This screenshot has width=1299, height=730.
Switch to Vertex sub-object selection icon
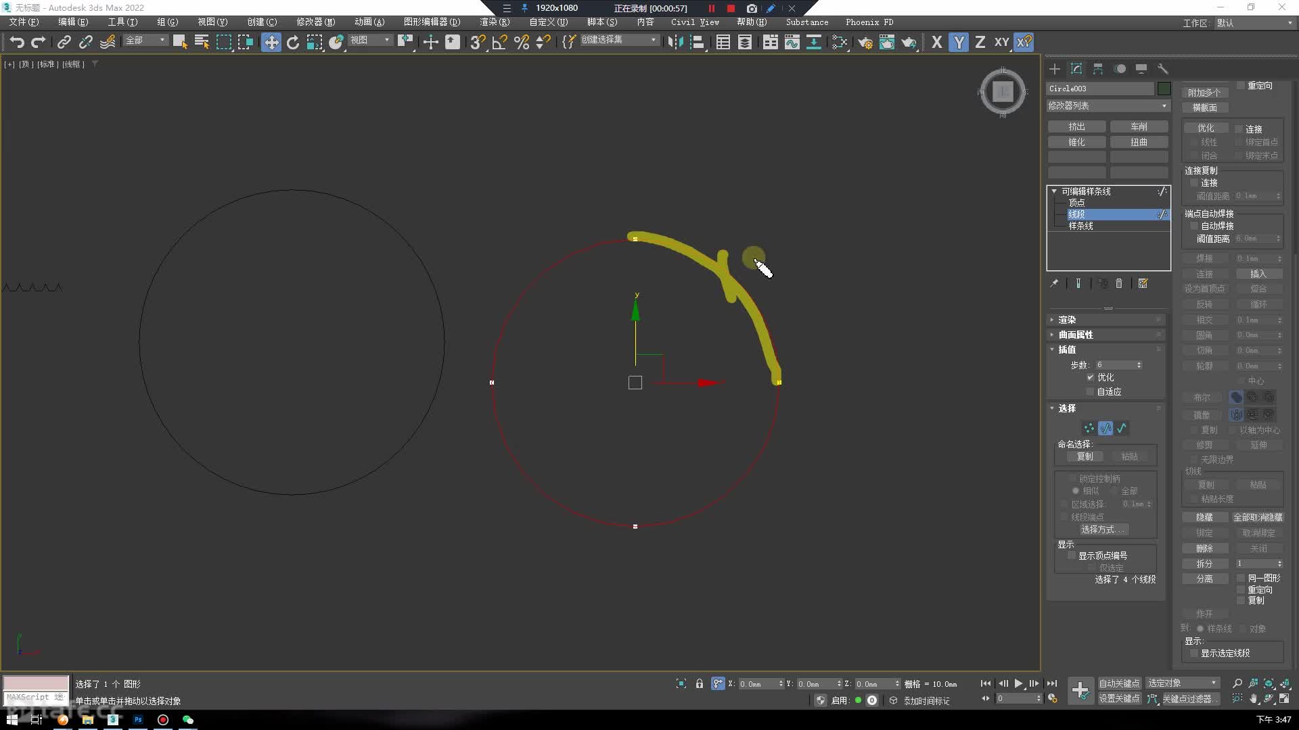click(1089, 428)
